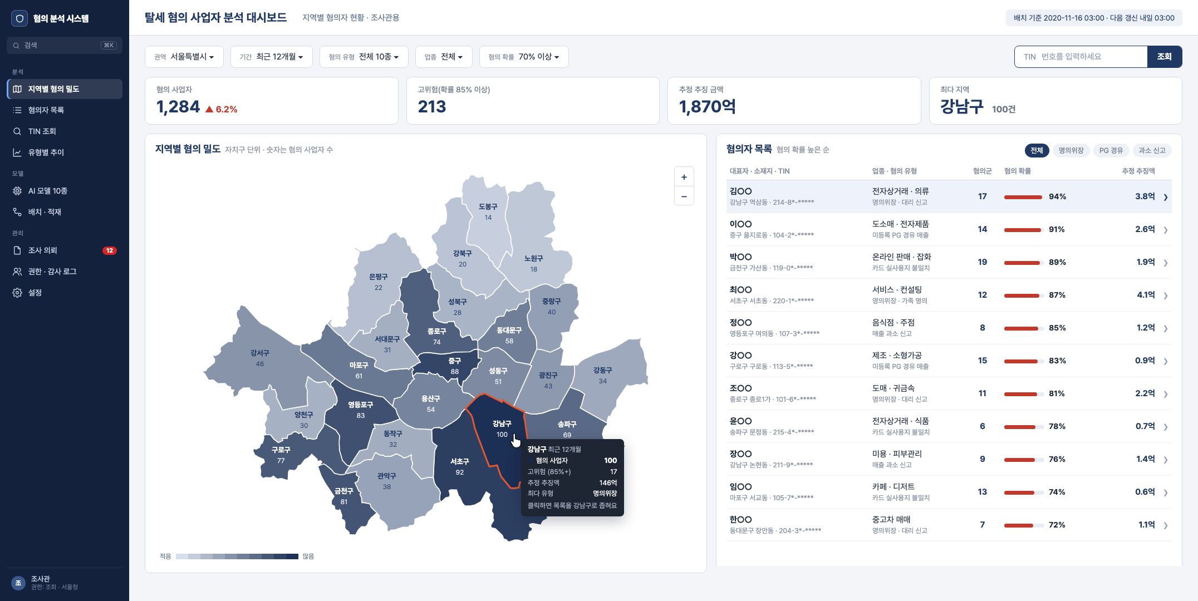Click the density legend color gradient bar
The width and height of the screenshot is (1198, 601).
point(237,556)
